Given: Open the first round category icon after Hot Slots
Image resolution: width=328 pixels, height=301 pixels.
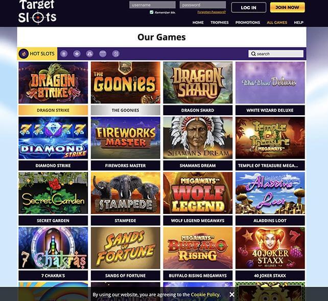Looking at the screenshot, I should click(64, 54).
